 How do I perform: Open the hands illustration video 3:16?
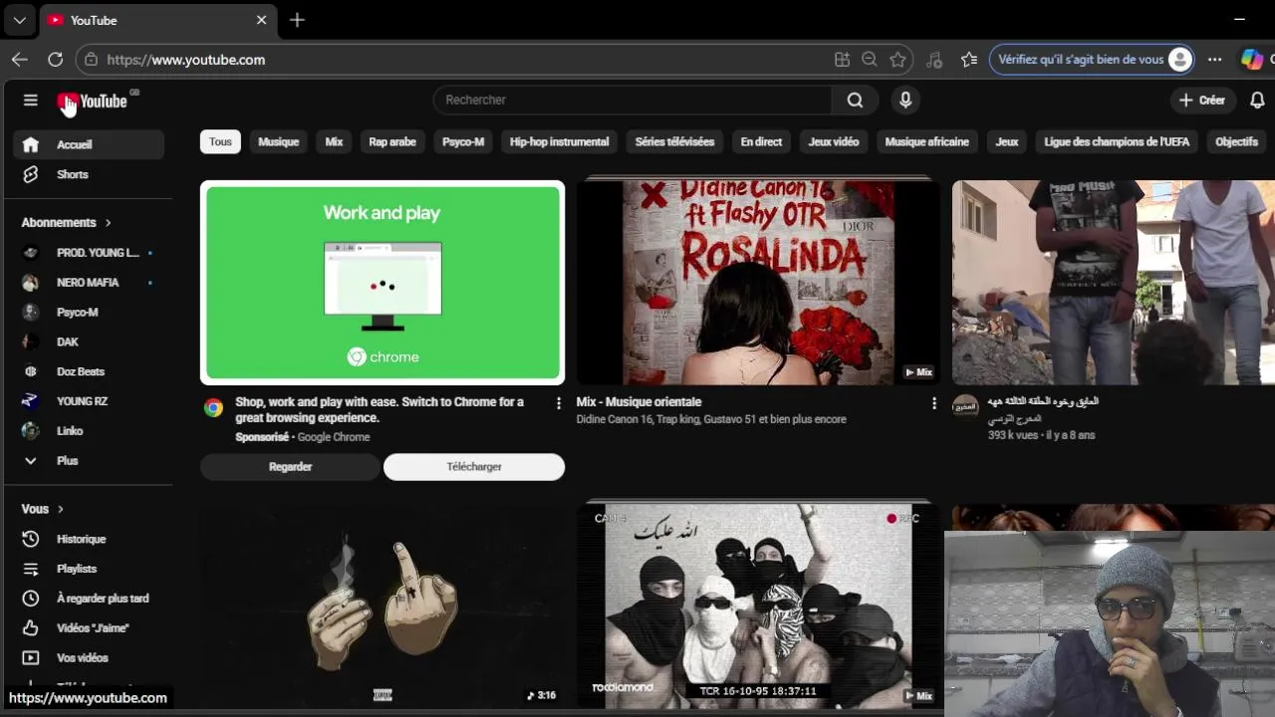pos(382,605)
